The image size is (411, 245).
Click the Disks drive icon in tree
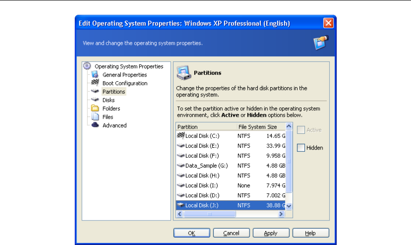(95, 100)
